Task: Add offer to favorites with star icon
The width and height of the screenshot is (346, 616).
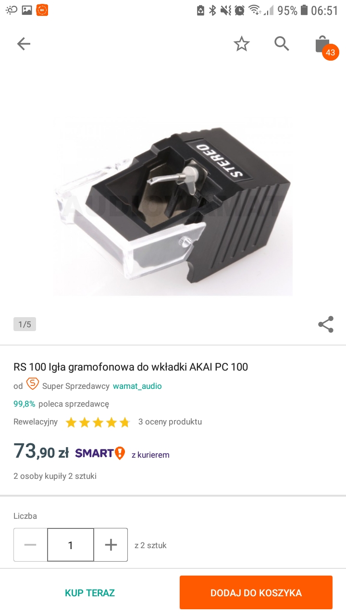Action: (242, 44)
